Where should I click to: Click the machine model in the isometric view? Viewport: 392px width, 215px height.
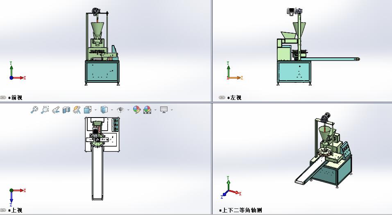[x=324, y=151]
